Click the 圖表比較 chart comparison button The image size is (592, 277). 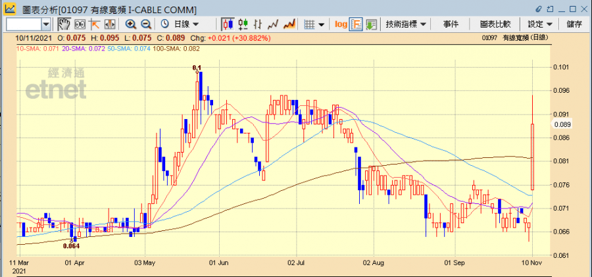[x=495, y=24]
